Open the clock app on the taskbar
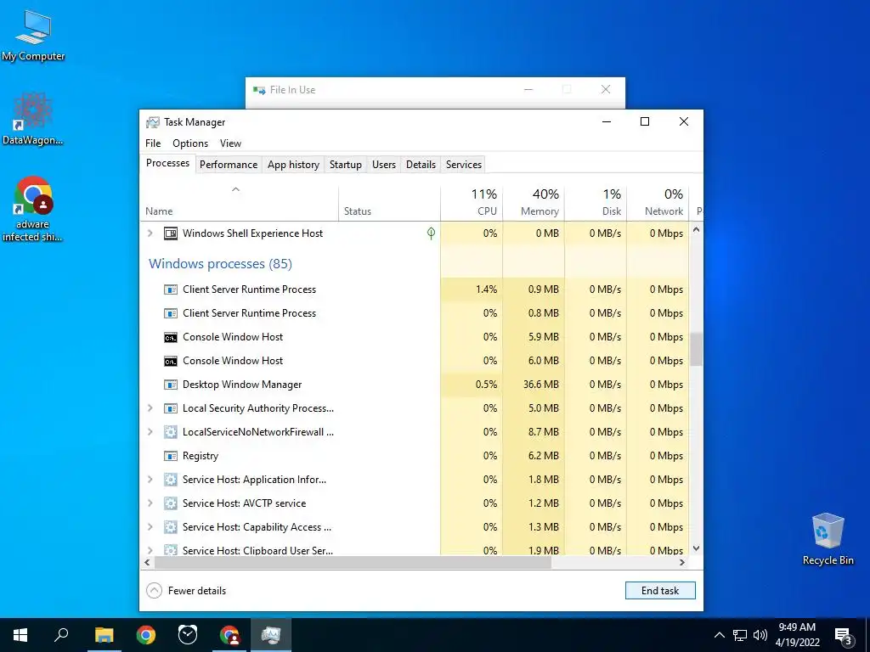 (x=188, y=635)
